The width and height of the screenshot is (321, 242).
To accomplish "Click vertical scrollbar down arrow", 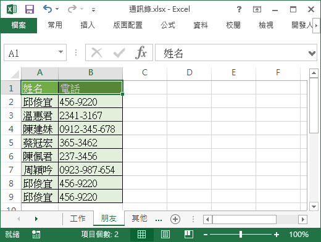I will [x=314, y=206].
